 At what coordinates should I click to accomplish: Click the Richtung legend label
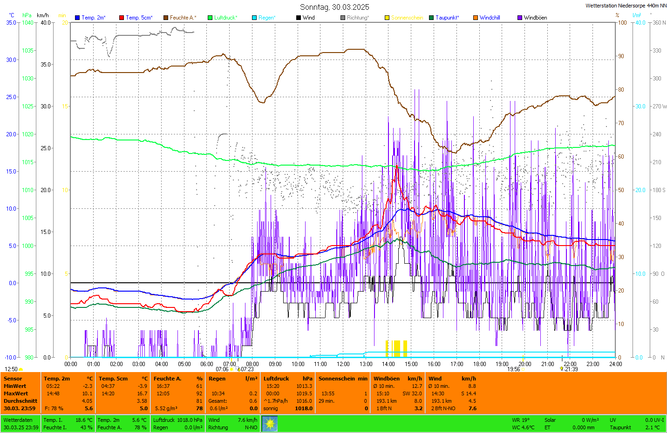[358, 18]
